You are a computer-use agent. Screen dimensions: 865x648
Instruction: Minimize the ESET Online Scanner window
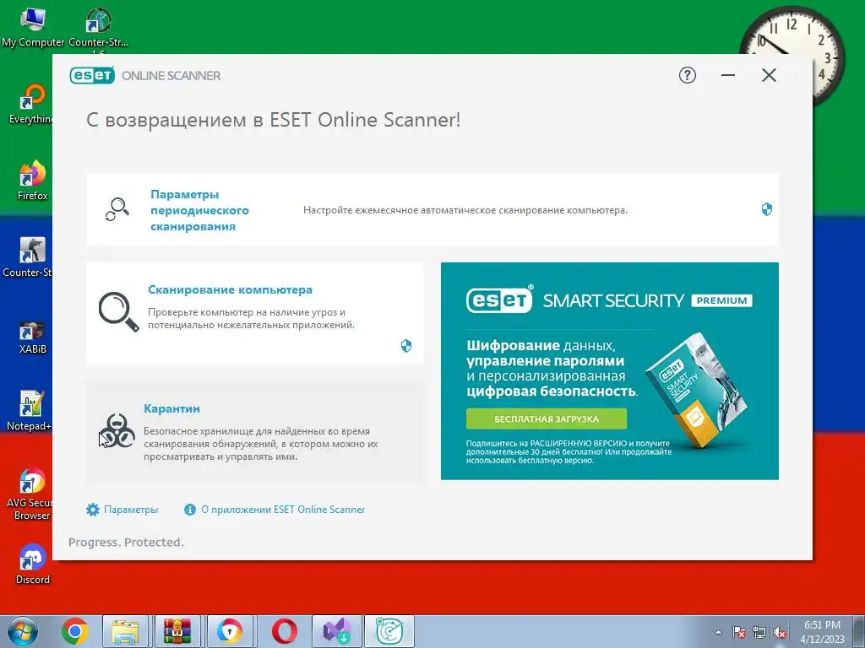pyautogui.click(x=727, y=75)
